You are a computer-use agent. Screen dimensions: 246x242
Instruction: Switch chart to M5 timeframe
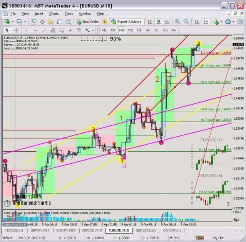[x=113, y=30]
